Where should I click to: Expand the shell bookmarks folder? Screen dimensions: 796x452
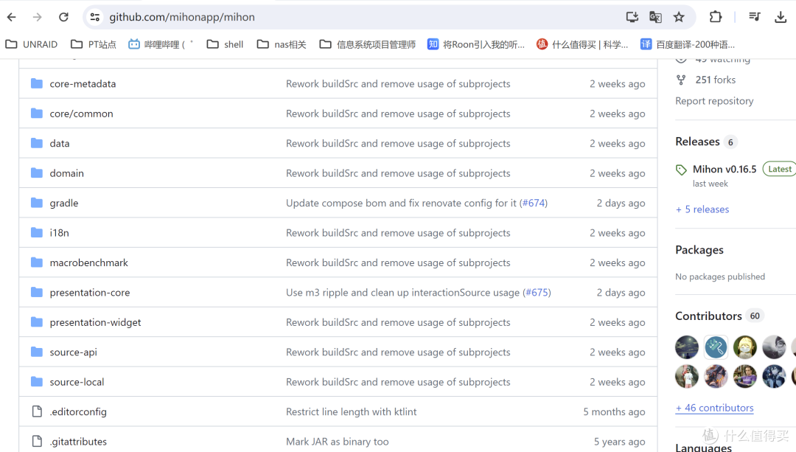225,44
